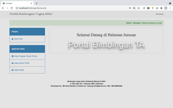Open Data Program Studi (Prodi)

coord(25,56)
